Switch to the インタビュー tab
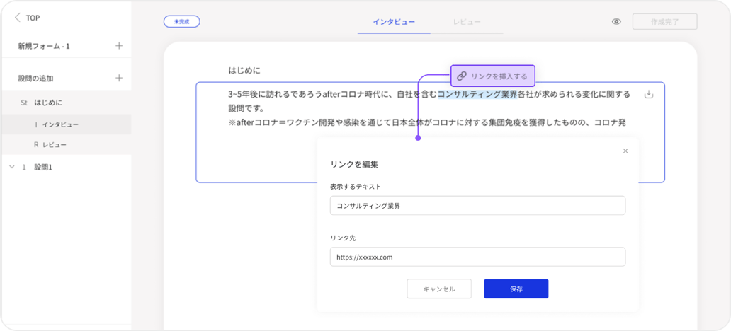This screenshot has width=731, height=331. pos(394,22)
